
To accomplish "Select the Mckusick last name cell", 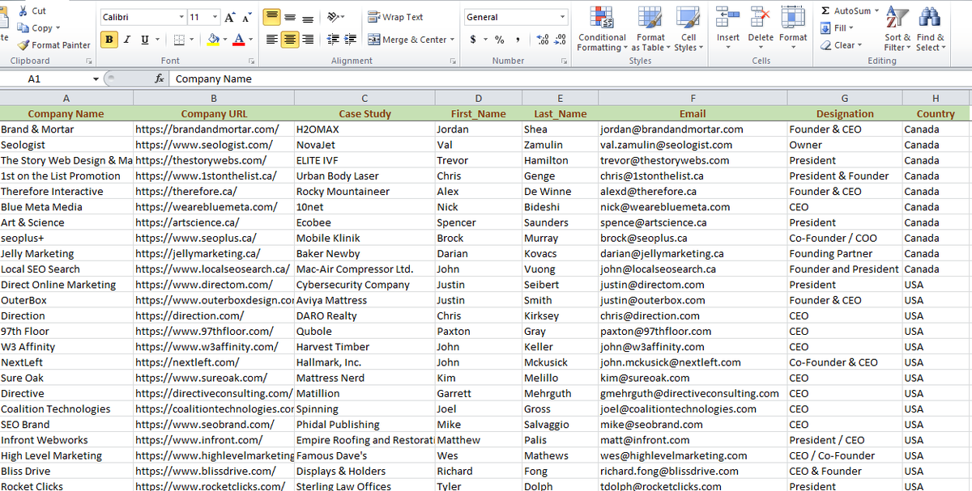I will pos(560,362).
